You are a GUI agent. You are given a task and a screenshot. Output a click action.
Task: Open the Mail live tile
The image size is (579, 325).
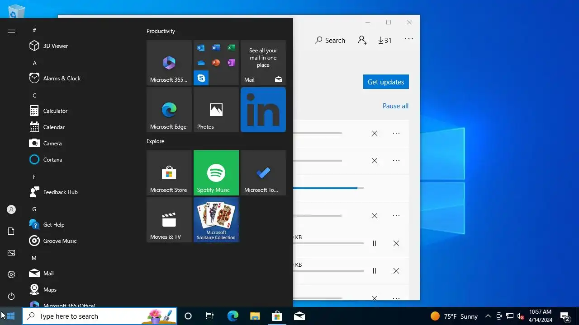tap(263, 63)
